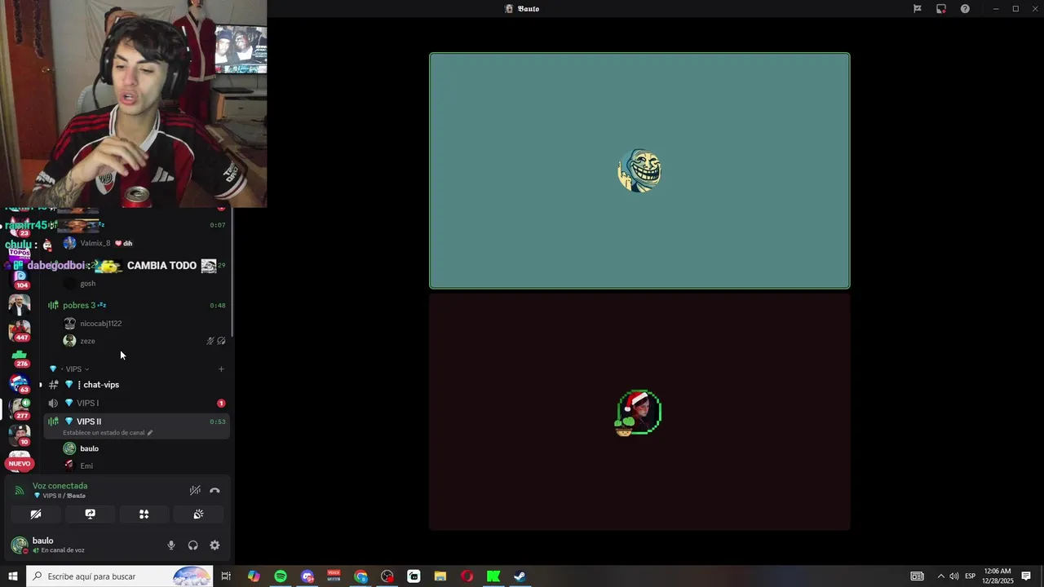Open server icon with 277 badge
This screenshot has height=587, width=1044.
coord(20,409)
